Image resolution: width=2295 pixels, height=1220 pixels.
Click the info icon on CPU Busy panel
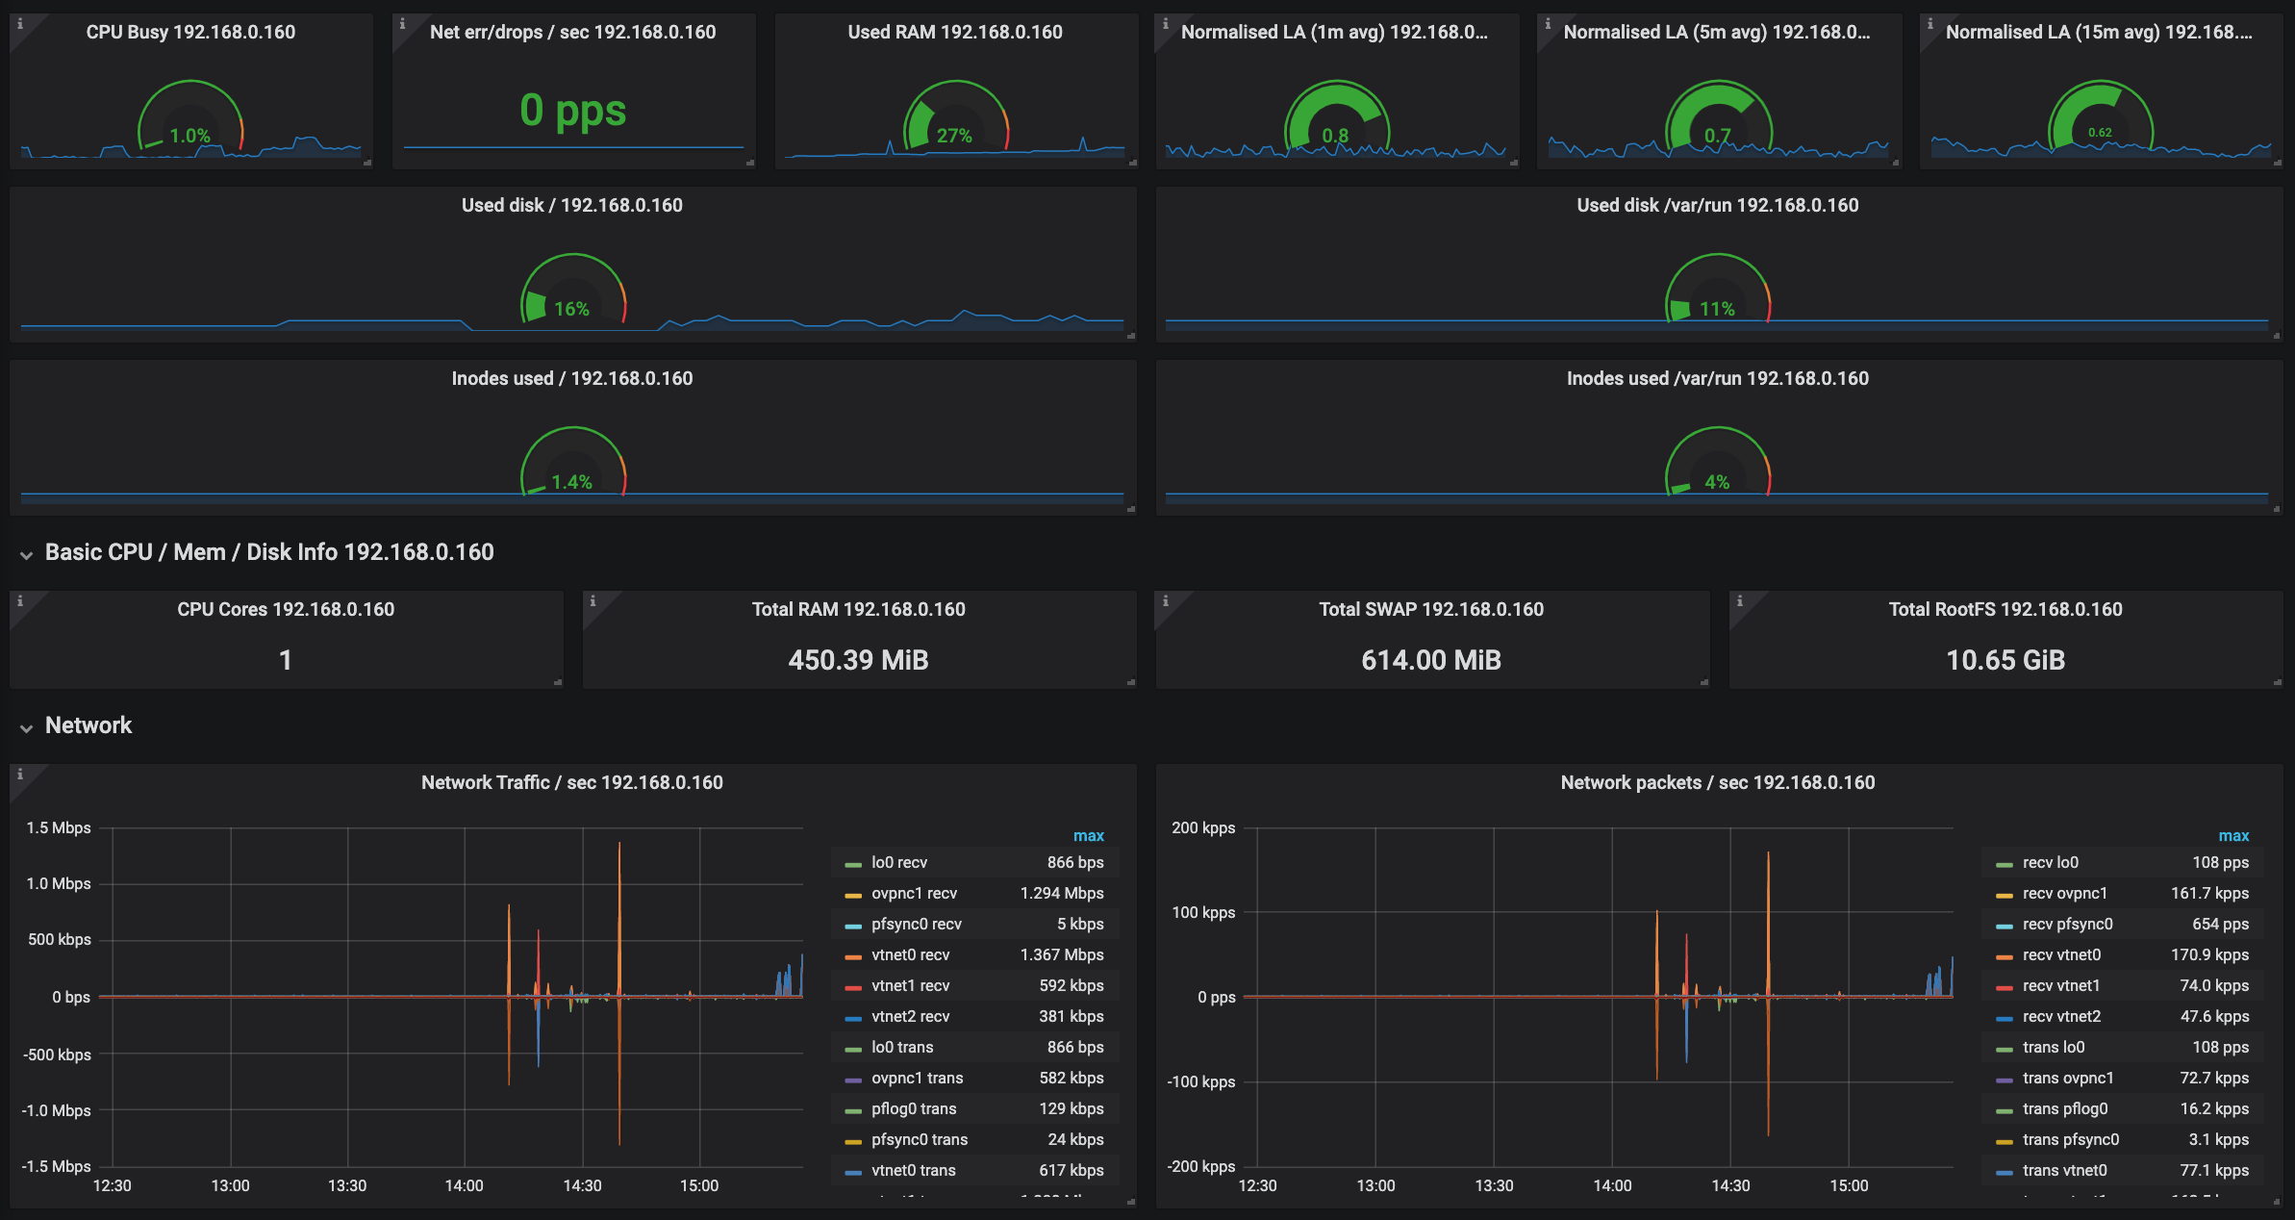point(20,23)
